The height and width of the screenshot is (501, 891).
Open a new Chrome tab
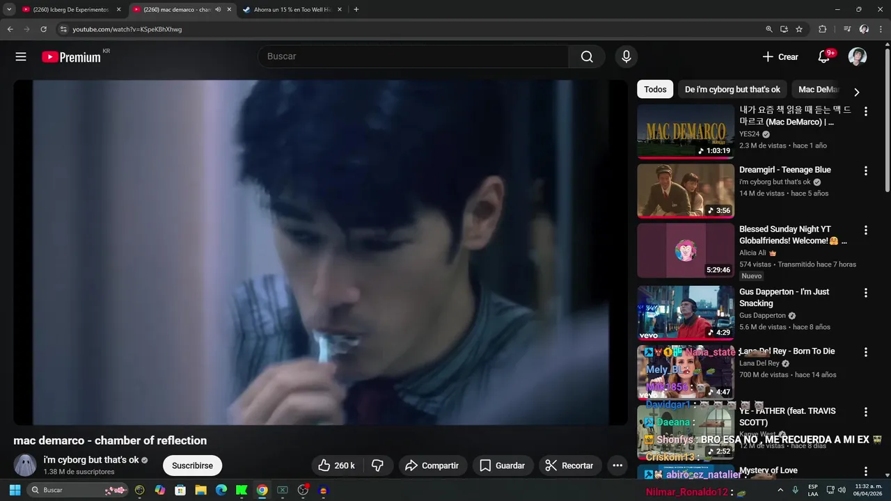pyautogui.click(x=356, y=10)
